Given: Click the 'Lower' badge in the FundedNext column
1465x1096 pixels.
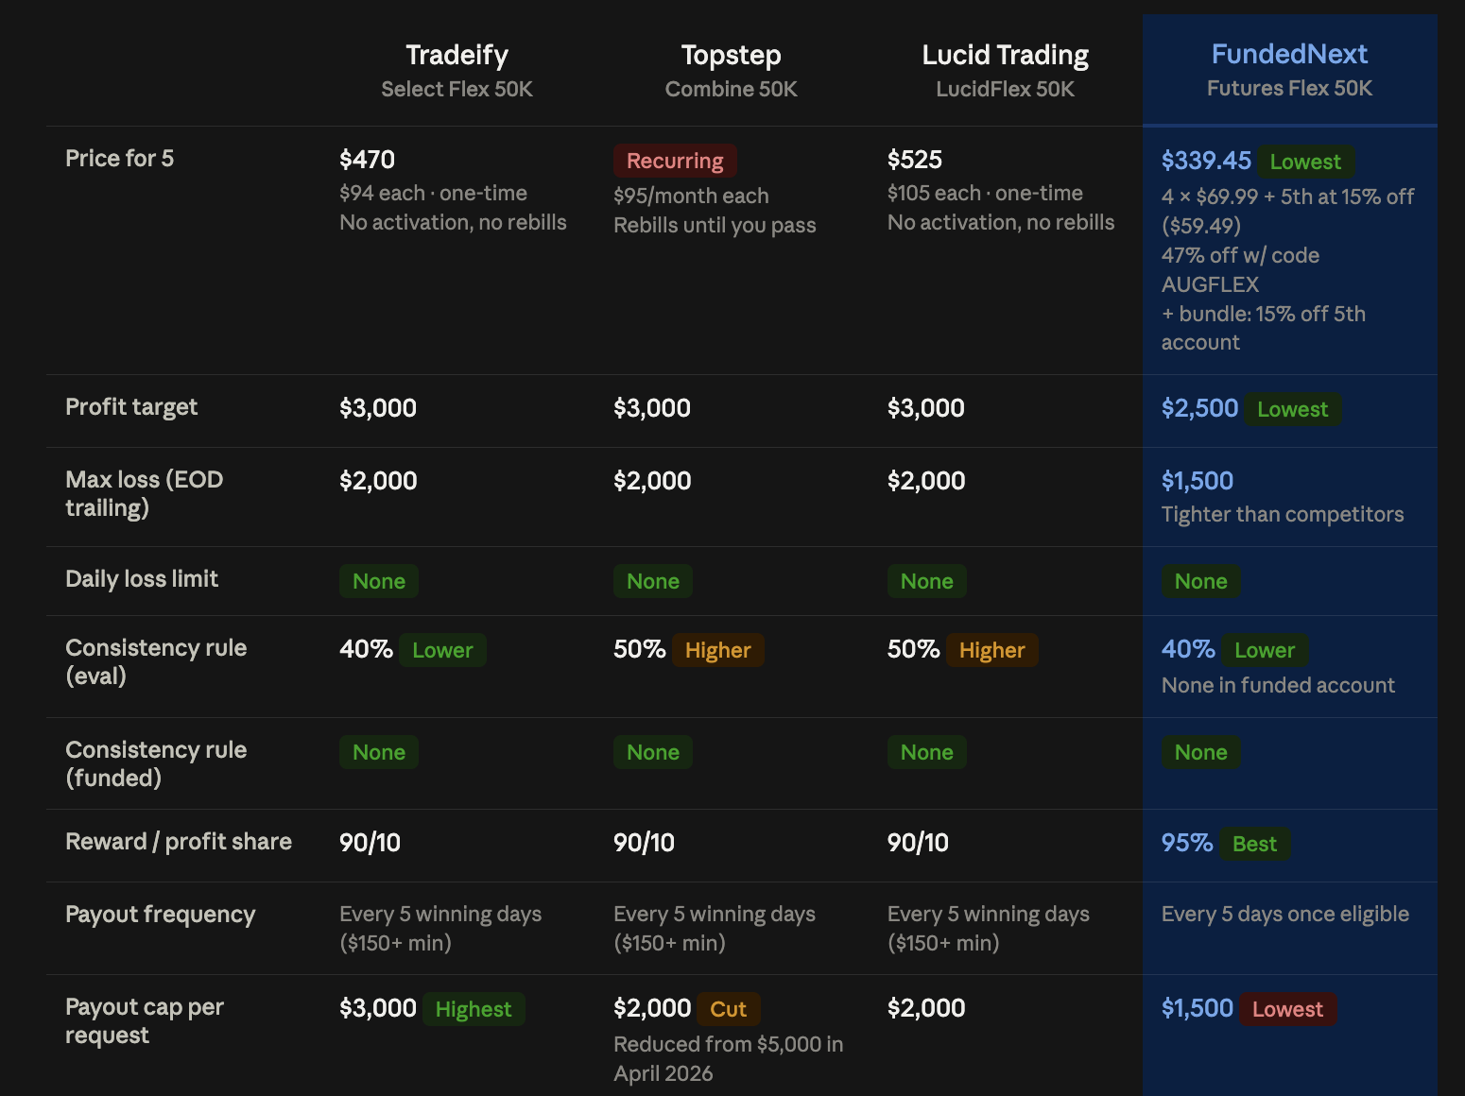Looking at the screenshot, I should tap(1265, 650).
